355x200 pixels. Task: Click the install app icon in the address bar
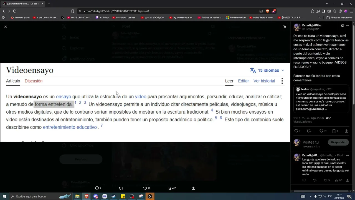coord(261,11)
